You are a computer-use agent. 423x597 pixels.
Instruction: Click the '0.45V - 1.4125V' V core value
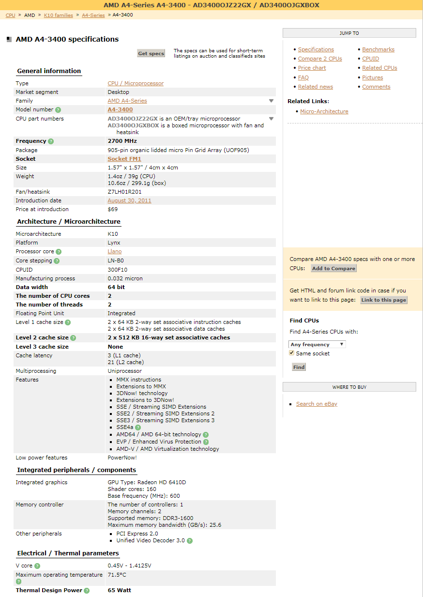tap(129, 566)
